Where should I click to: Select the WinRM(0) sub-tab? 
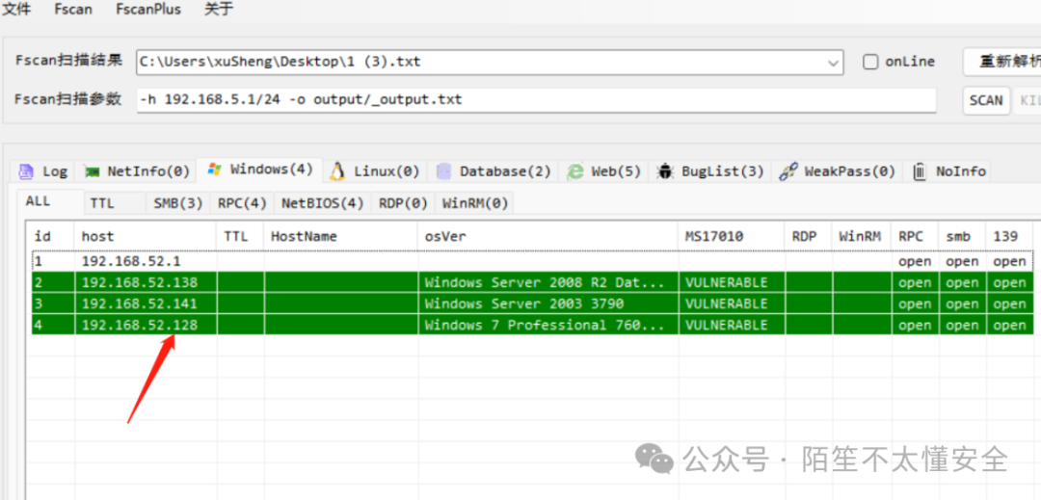pos(474,203)
